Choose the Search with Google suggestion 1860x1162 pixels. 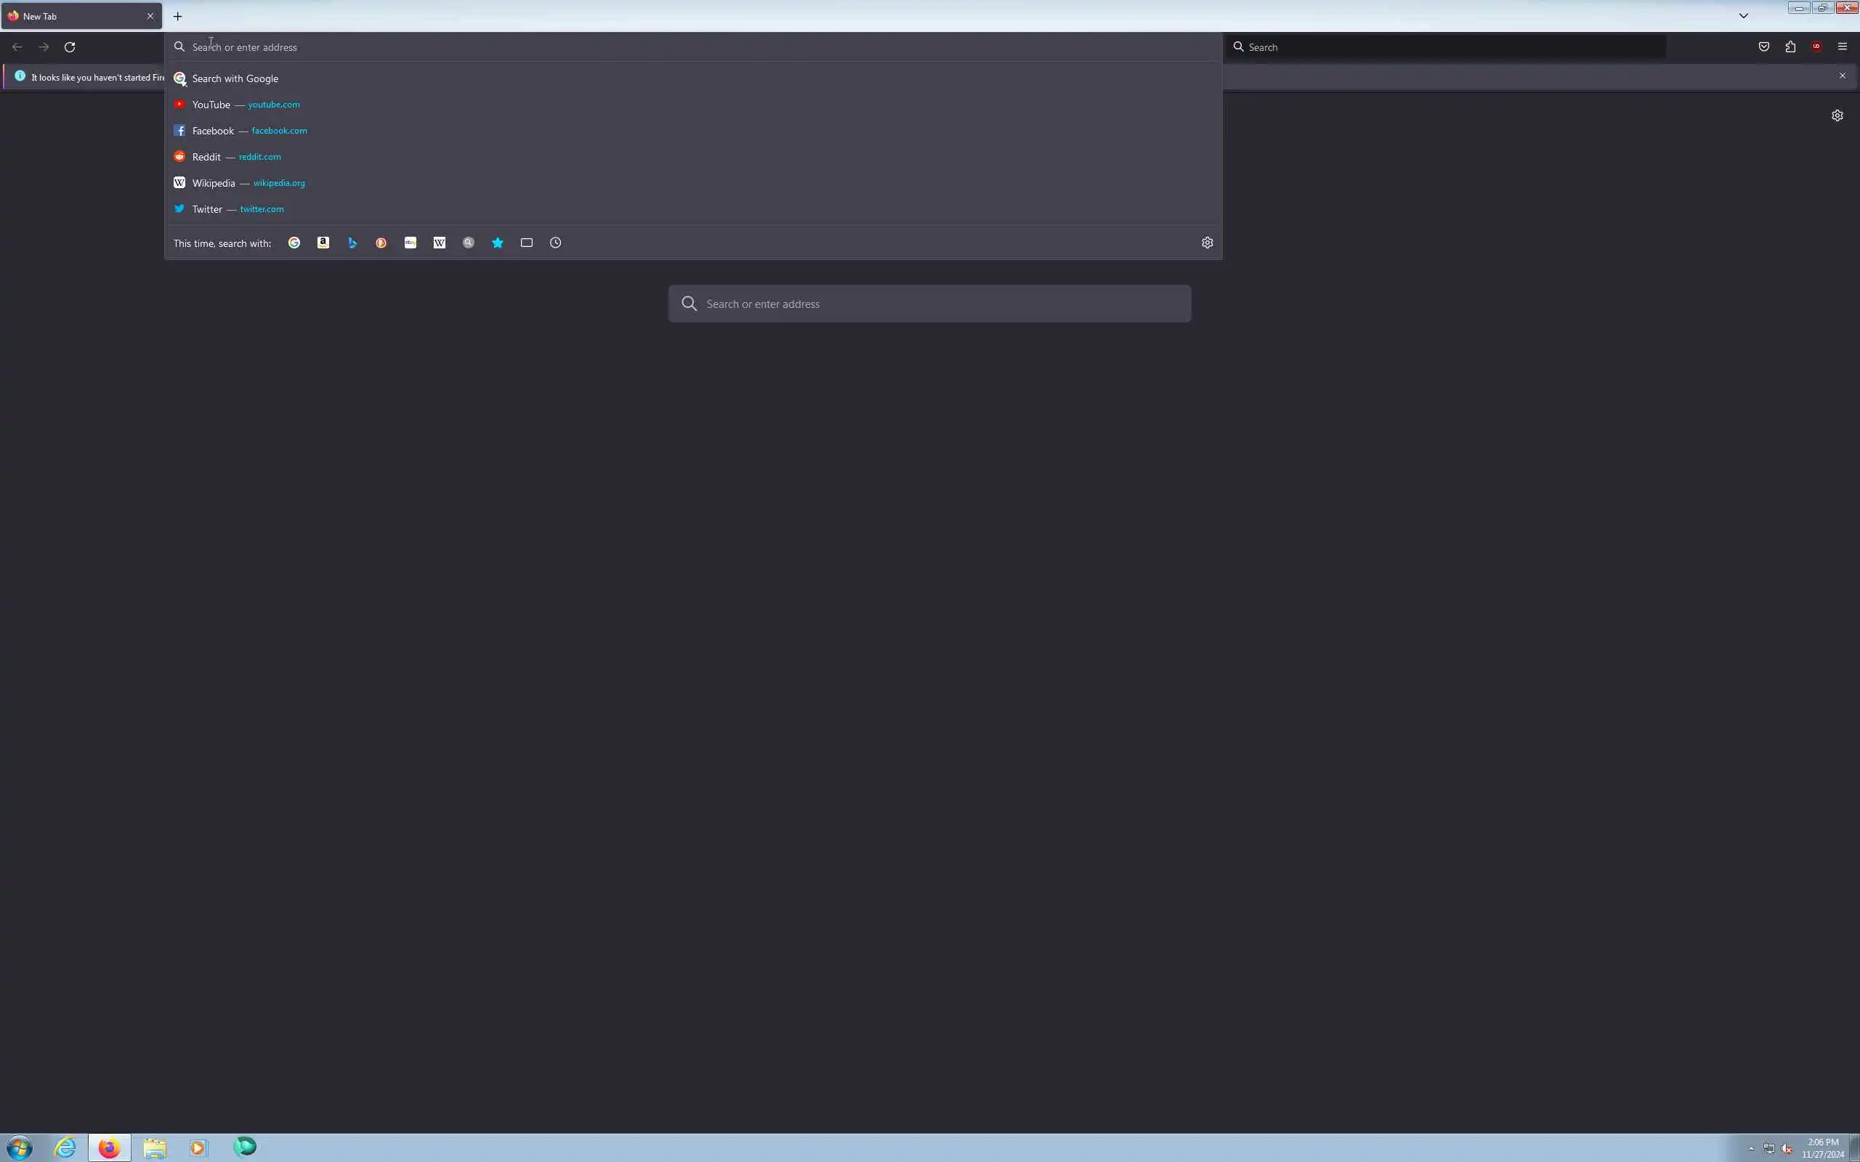tap(235, 78)
